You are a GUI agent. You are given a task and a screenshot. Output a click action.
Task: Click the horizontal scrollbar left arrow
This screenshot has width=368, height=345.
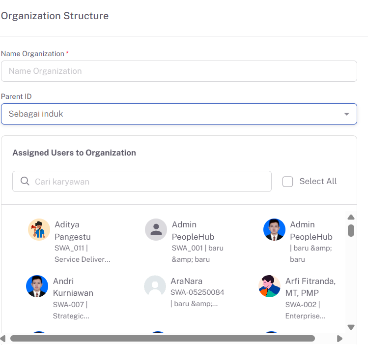coord(3,339)
